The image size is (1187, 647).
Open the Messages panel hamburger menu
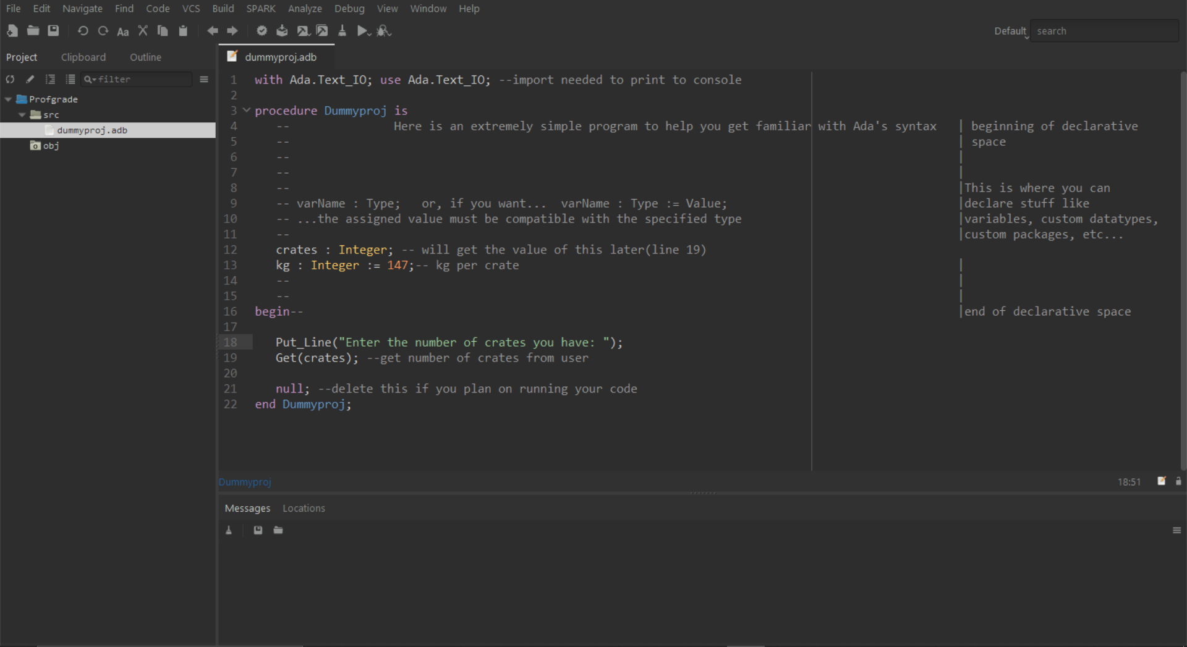[x=1176, y=530]
